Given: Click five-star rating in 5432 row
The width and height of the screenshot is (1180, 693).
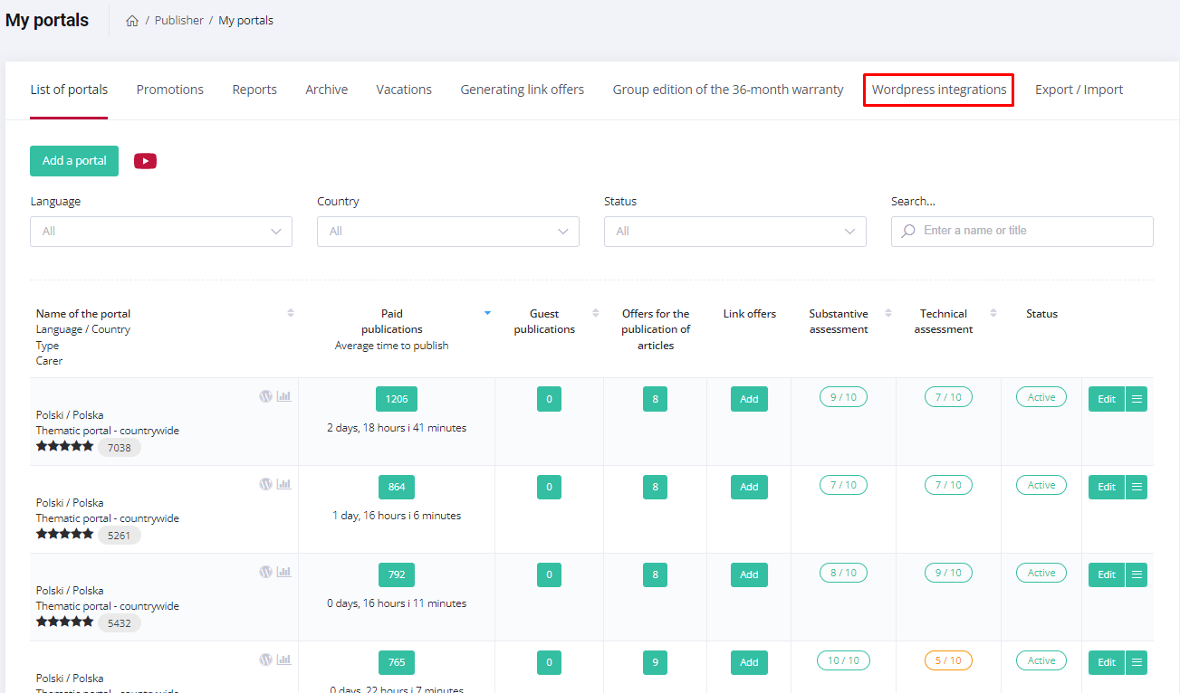Looking at the screenshot, I should tap(64, 622).
